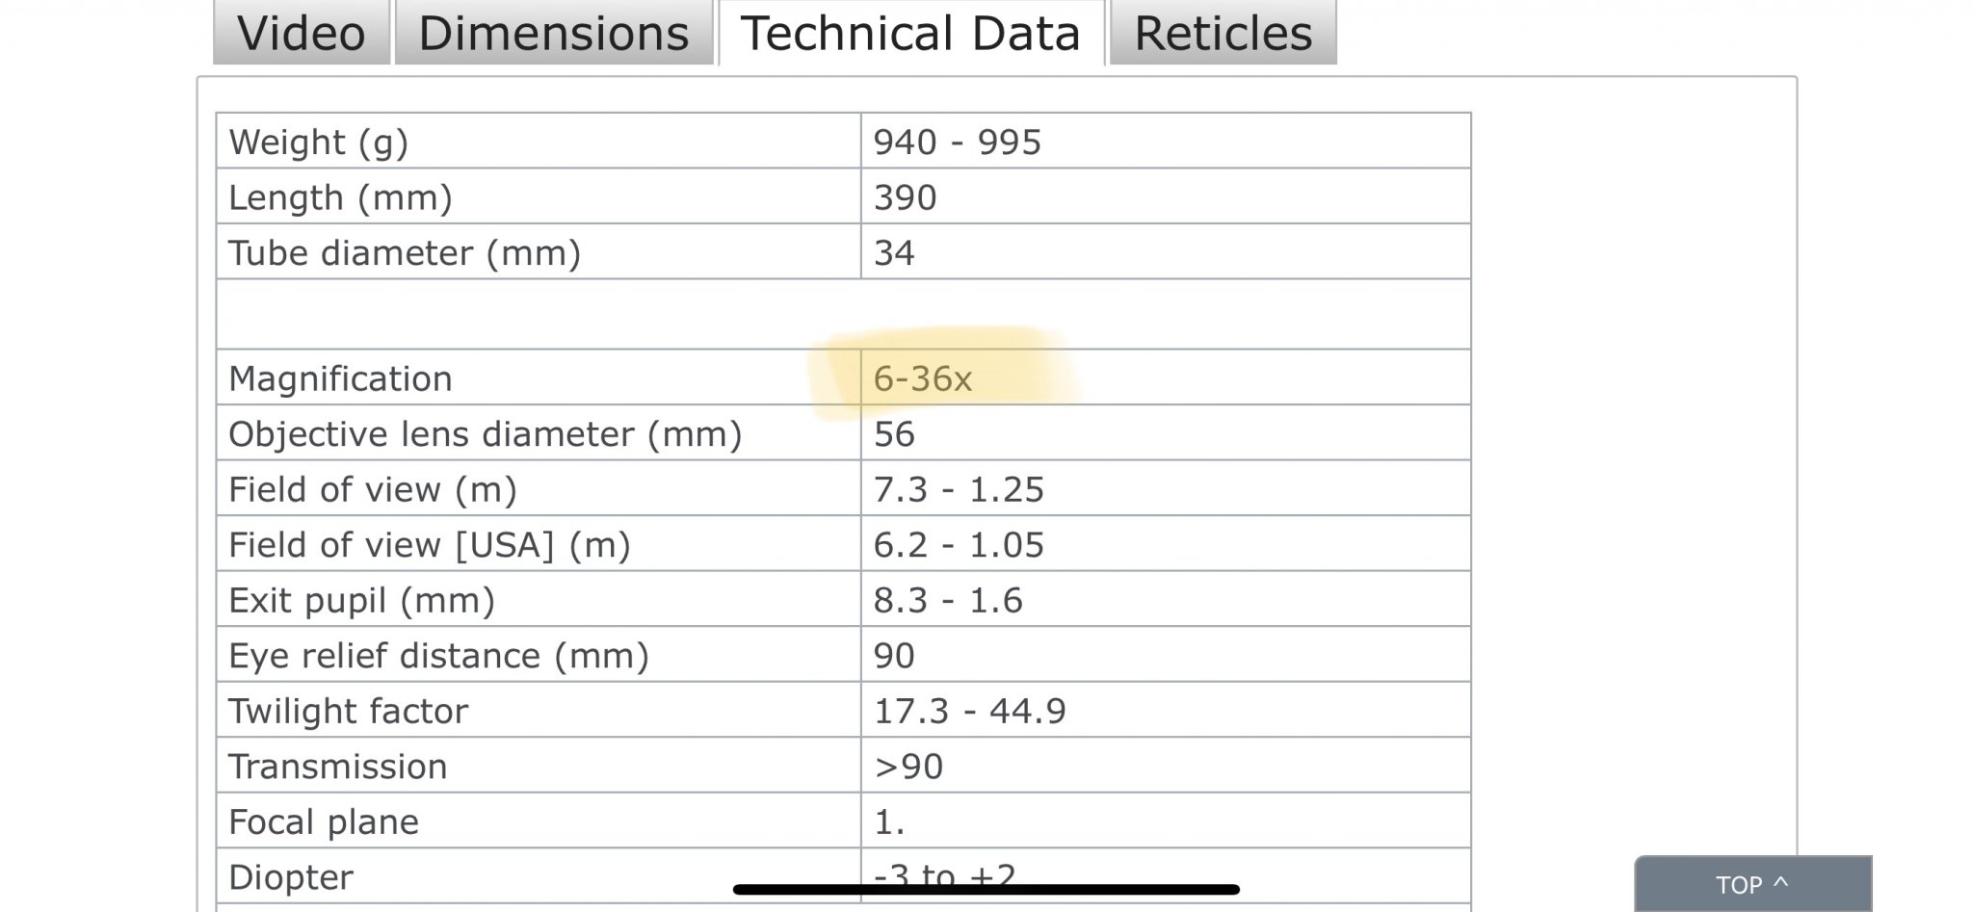Select the 940 - 995 weight value
The height and width of the screenshot is (912, 1973).
click(x=957, y=143)
